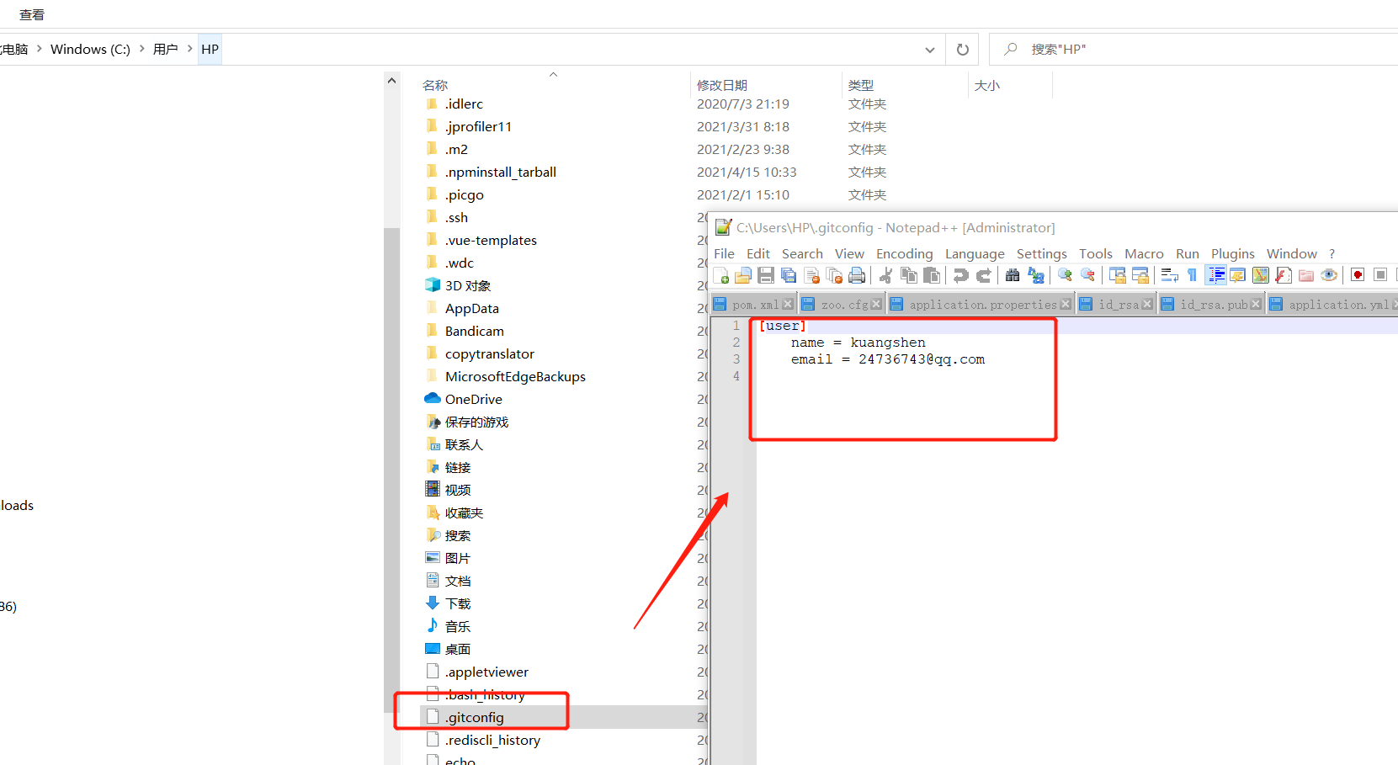Image resolution: width=1398 pixels, height=765 pixels.
Task: Close the pom.xml tab
Action: click(788, 304)
